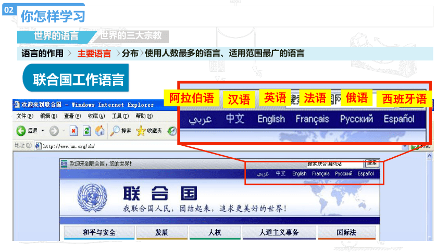Click small Русский language link on webpage
This screenshot has width=448, height=252.
click(x=343, y=174)
